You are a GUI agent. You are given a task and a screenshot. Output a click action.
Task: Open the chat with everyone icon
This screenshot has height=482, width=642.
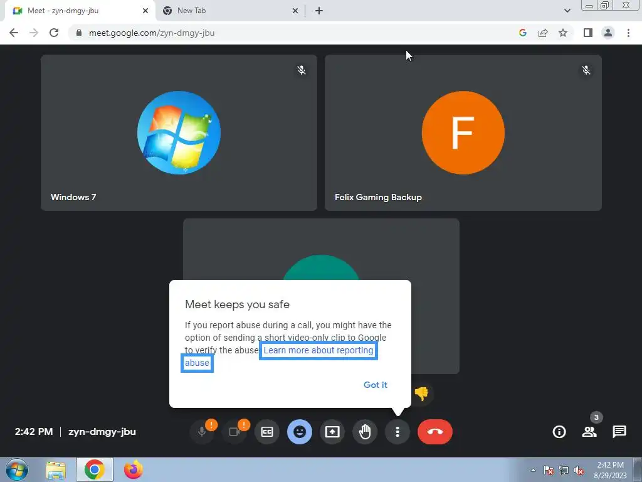(x=619, y=432)
